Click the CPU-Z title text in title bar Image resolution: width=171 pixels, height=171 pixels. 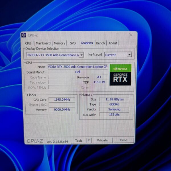tap(33, 35)
